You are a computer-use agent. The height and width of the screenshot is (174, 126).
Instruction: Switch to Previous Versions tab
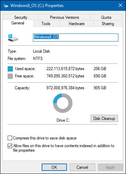65,17
